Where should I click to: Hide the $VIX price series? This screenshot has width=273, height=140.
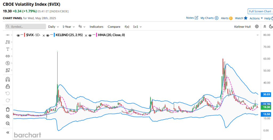[x=18, y=35]
